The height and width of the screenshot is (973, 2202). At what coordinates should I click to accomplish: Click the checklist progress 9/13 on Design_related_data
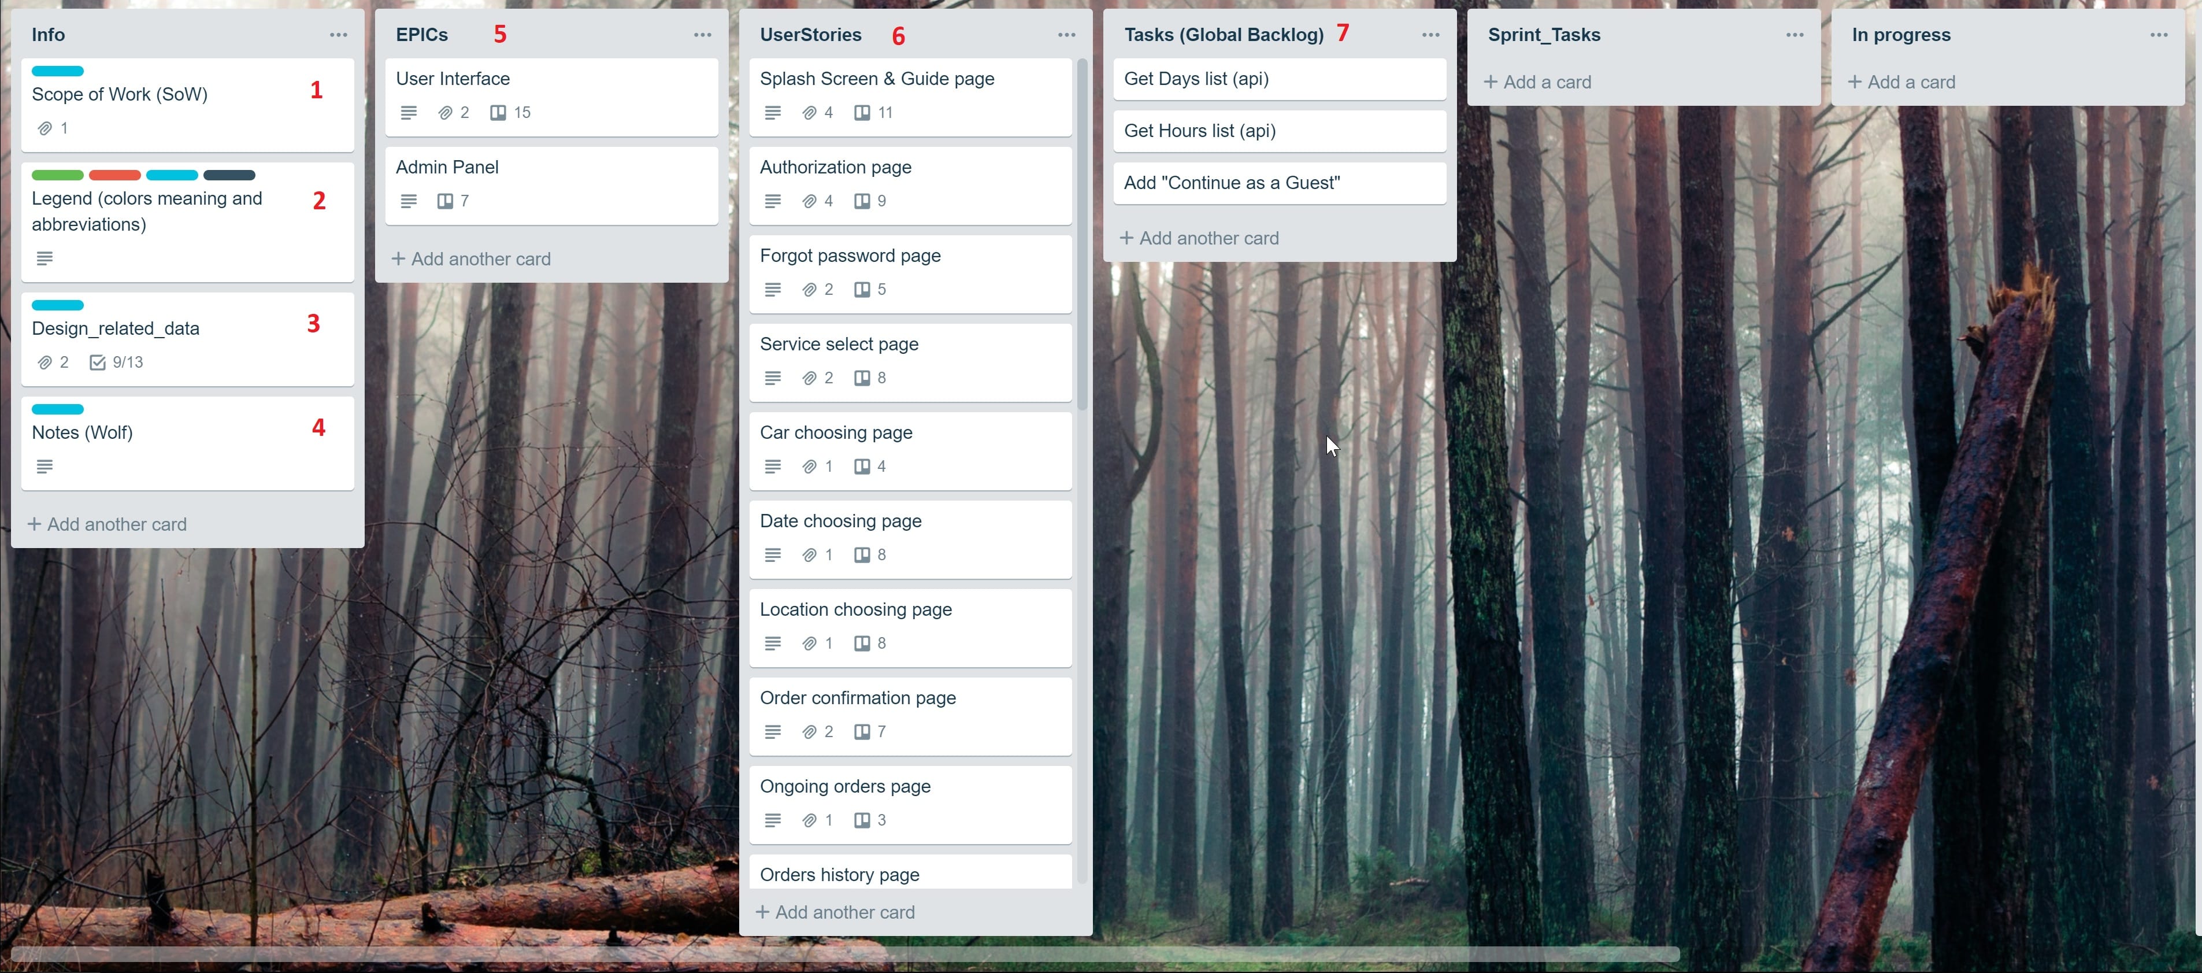117,362
